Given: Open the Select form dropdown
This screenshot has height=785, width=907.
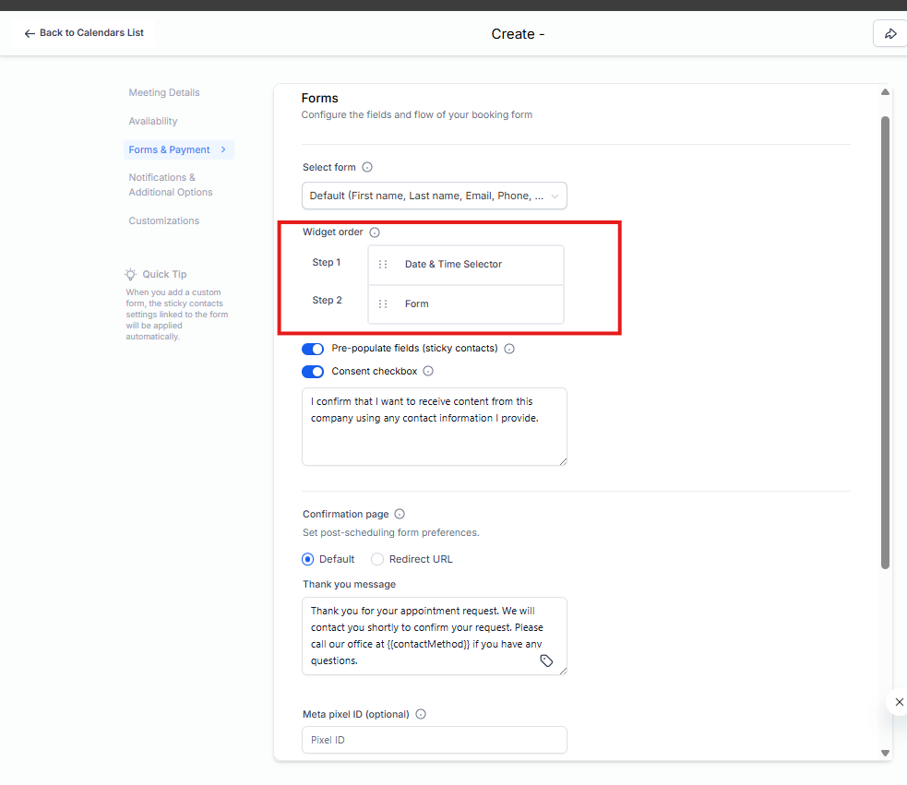Looking at the screenshot, I should 434,196.
